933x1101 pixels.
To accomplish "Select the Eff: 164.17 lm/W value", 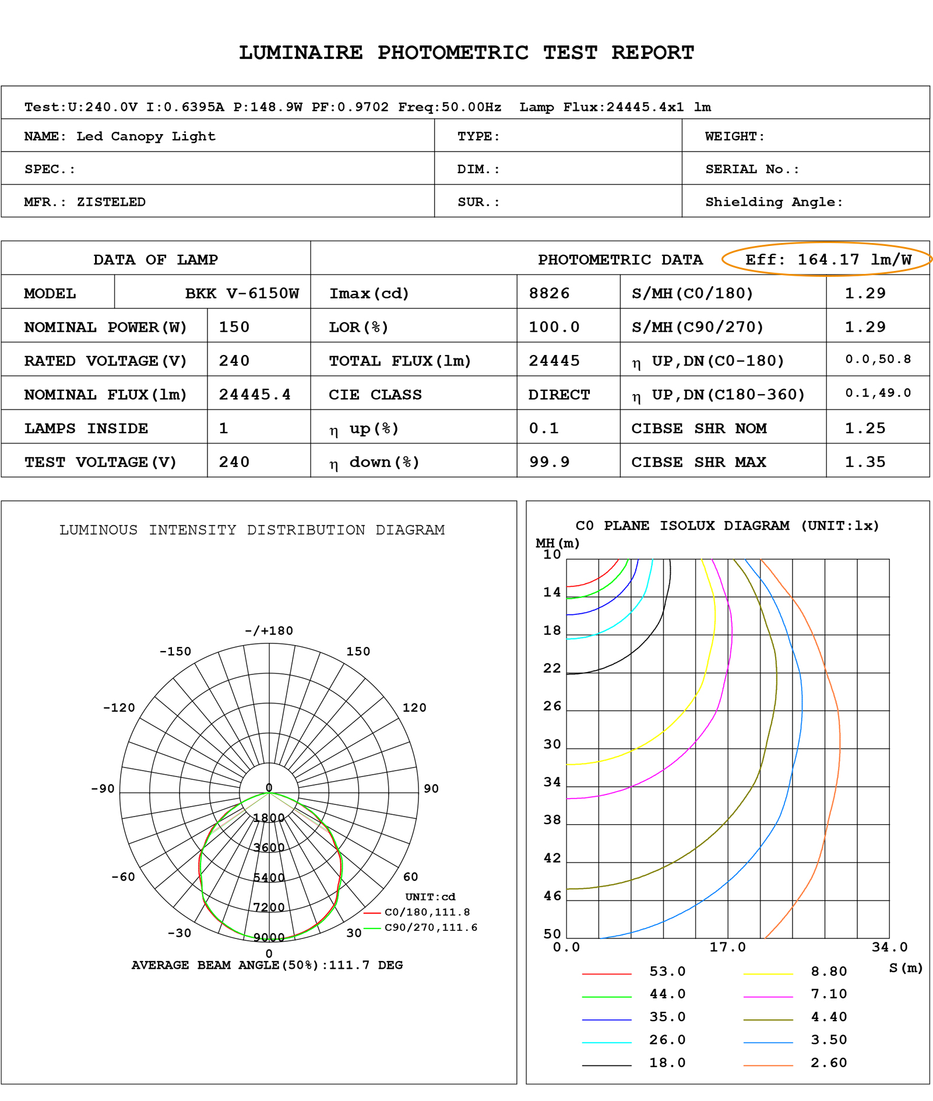I will click(828, 259).
